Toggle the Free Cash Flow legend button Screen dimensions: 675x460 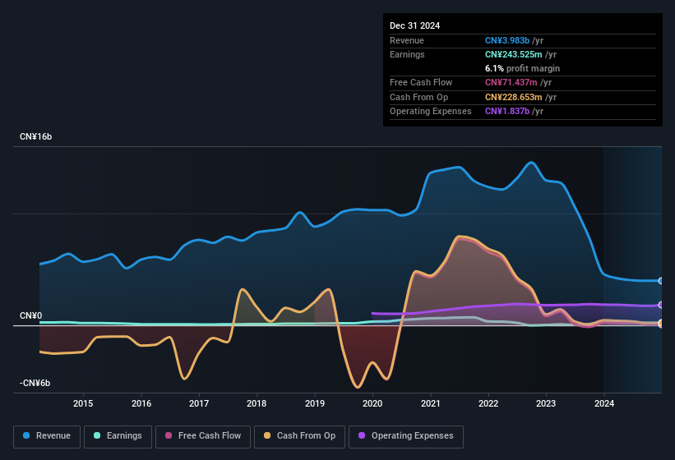pyautogui.click(x=203, y=436)
